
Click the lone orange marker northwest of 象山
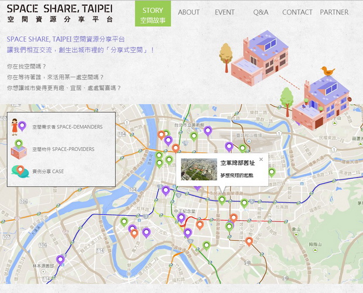[x=249, y=242]
